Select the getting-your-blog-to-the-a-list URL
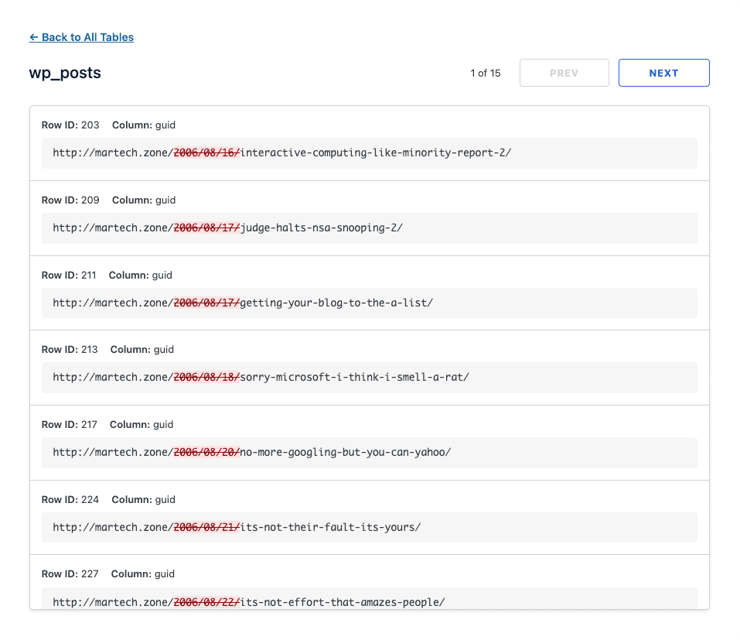This screenshot has height=640, width=740. point(242,303)
